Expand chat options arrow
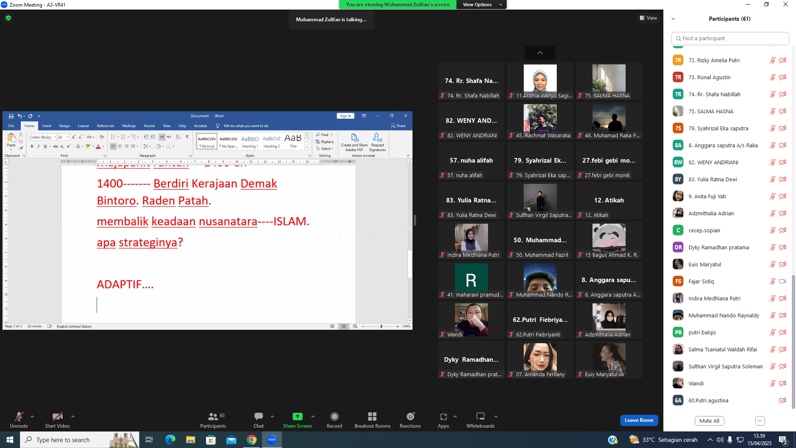The image size is (796, 448). (x=272, y=416)
